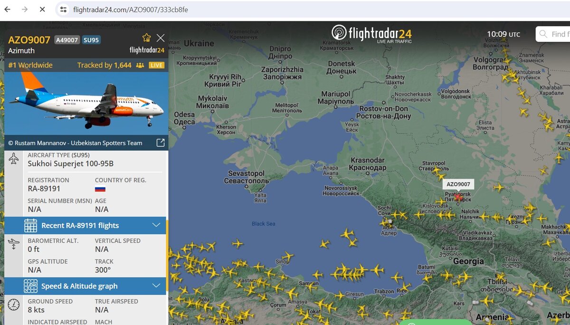Click the Barometric Alt 0 ft value
This screenshot has width=570, height=325.
tap(34, 249)
